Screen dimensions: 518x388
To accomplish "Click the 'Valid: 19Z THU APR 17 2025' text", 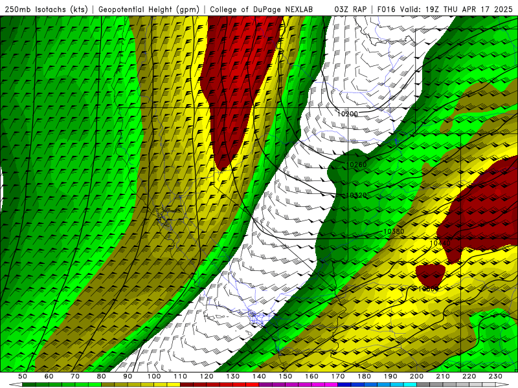I will coord(456,10).
